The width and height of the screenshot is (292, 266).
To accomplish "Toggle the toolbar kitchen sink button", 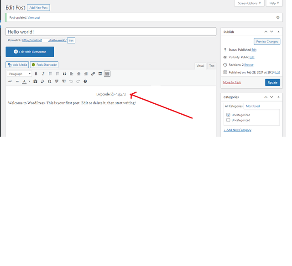I will coord(107,74).
